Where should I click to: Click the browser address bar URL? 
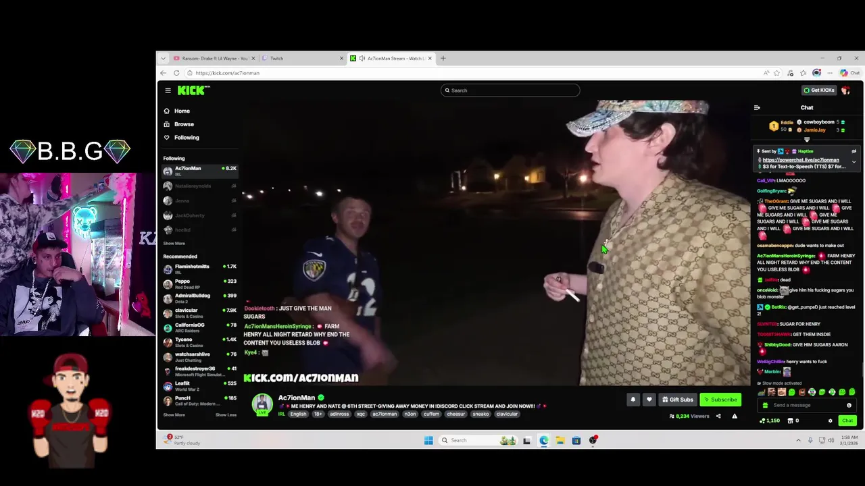tap(227, 73)
